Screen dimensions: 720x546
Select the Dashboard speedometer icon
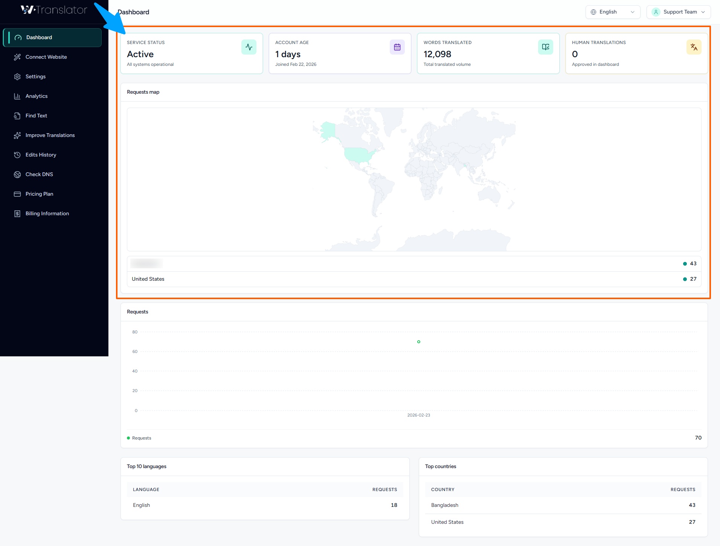(18, 37)
